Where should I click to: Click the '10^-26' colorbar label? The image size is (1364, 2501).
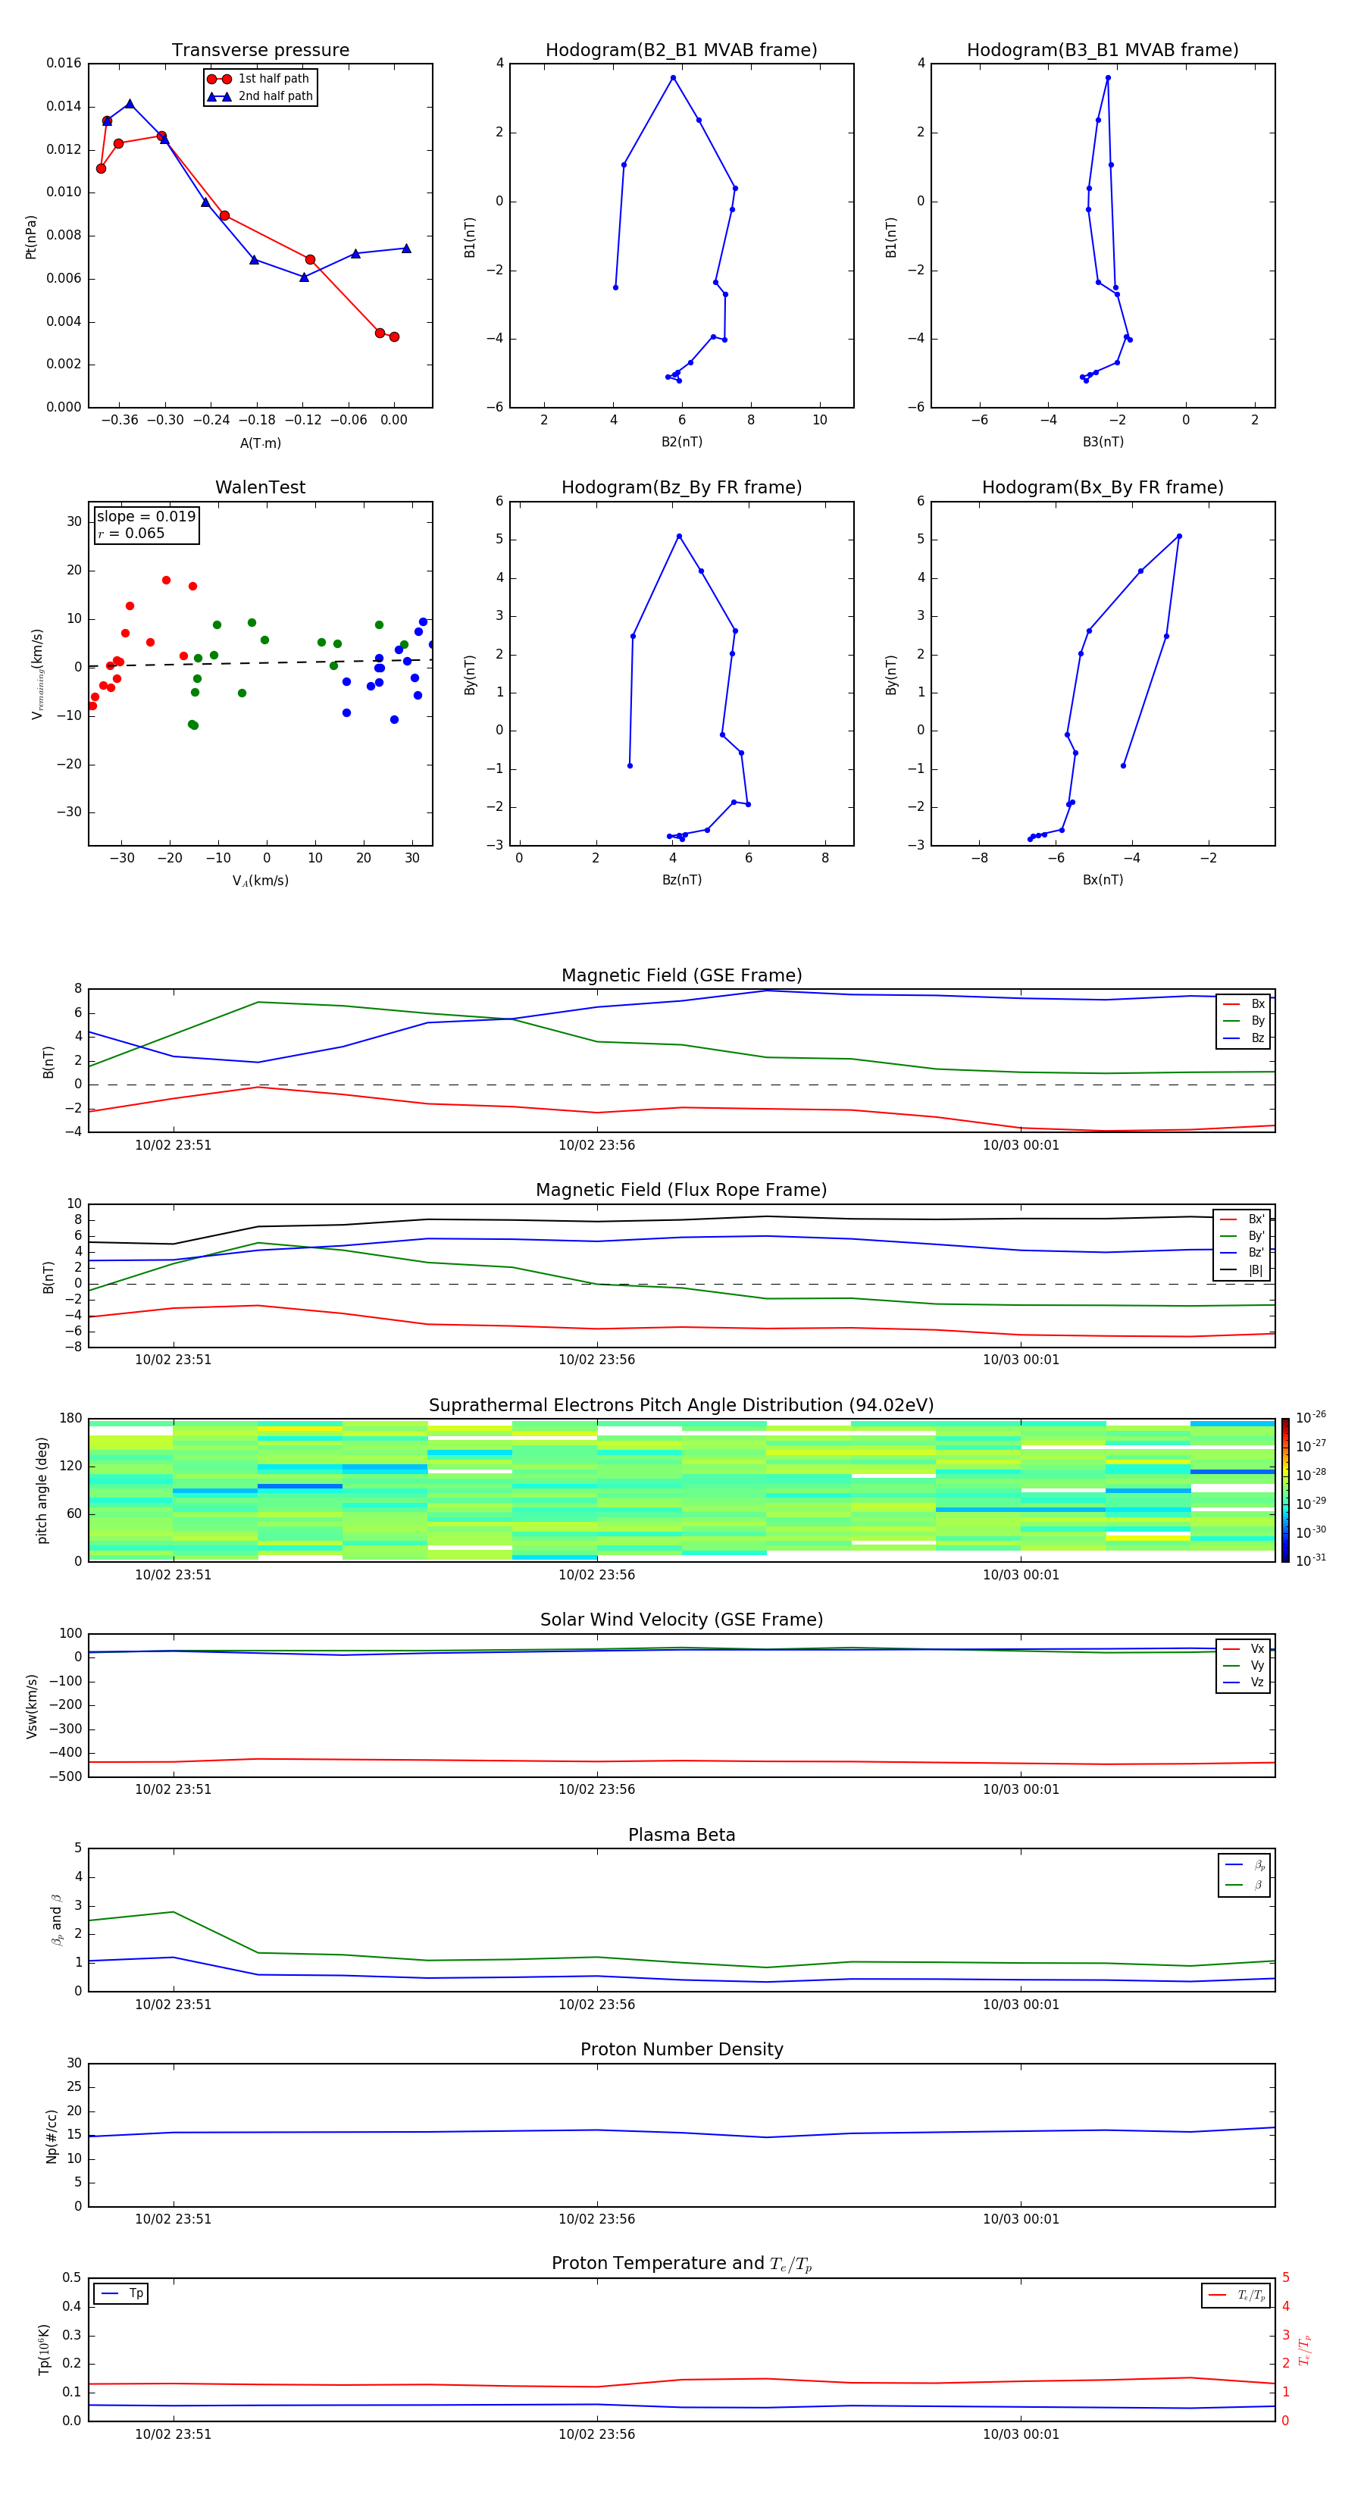1311,1417
